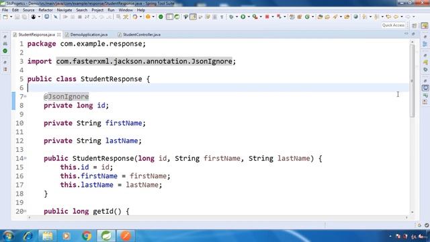This screenshot has height=242, width=430.
Task: Click the horizontal scrollbar right arrow
Action: (406, 217)
